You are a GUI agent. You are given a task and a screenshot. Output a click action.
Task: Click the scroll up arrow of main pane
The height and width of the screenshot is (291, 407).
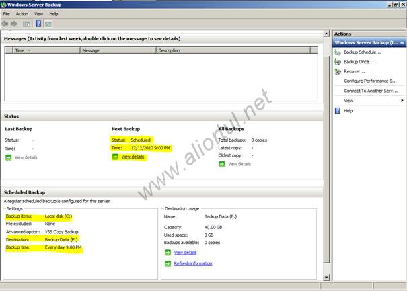tap(326, 34)
